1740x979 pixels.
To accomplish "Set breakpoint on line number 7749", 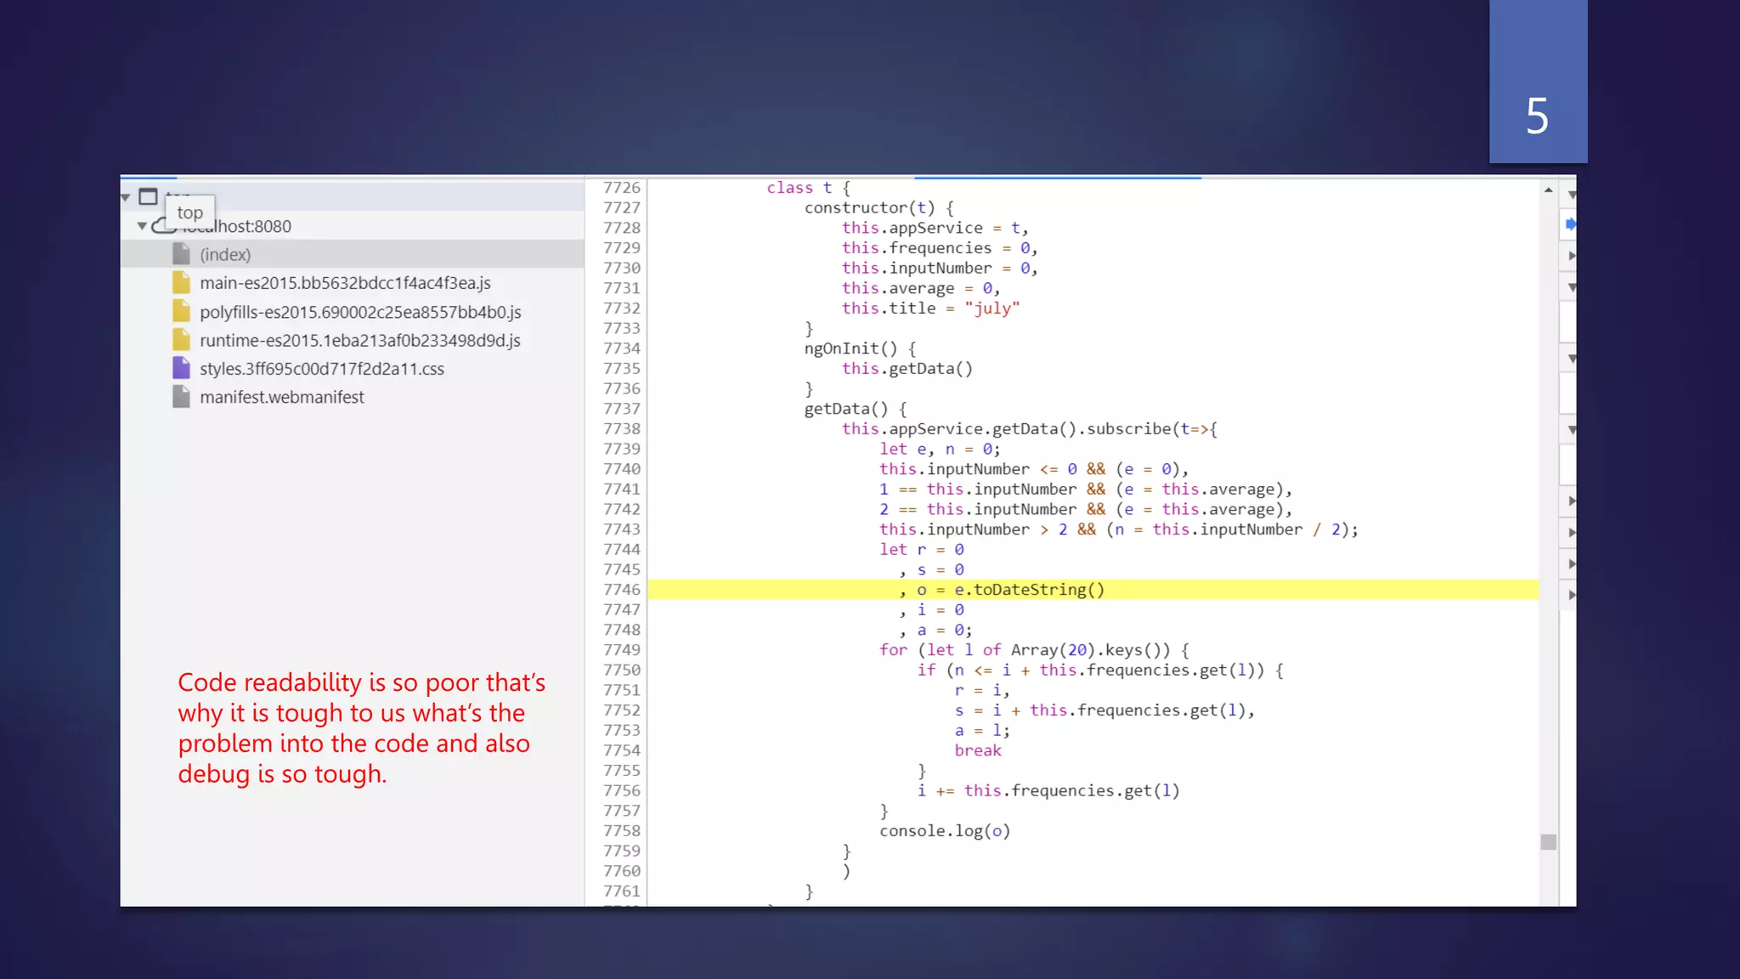I will 621,650.
